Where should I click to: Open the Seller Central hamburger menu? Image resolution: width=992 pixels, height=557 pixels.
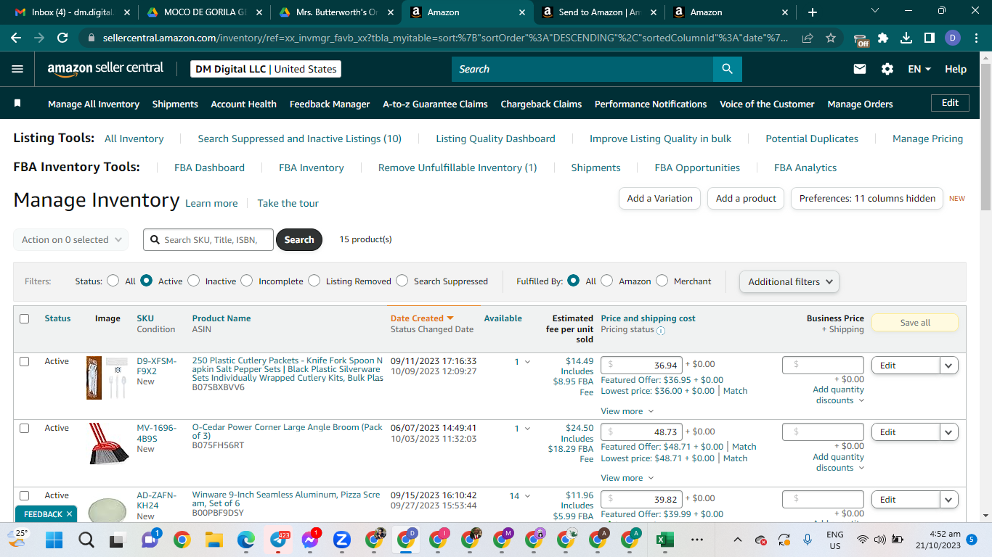coord(18,69)
